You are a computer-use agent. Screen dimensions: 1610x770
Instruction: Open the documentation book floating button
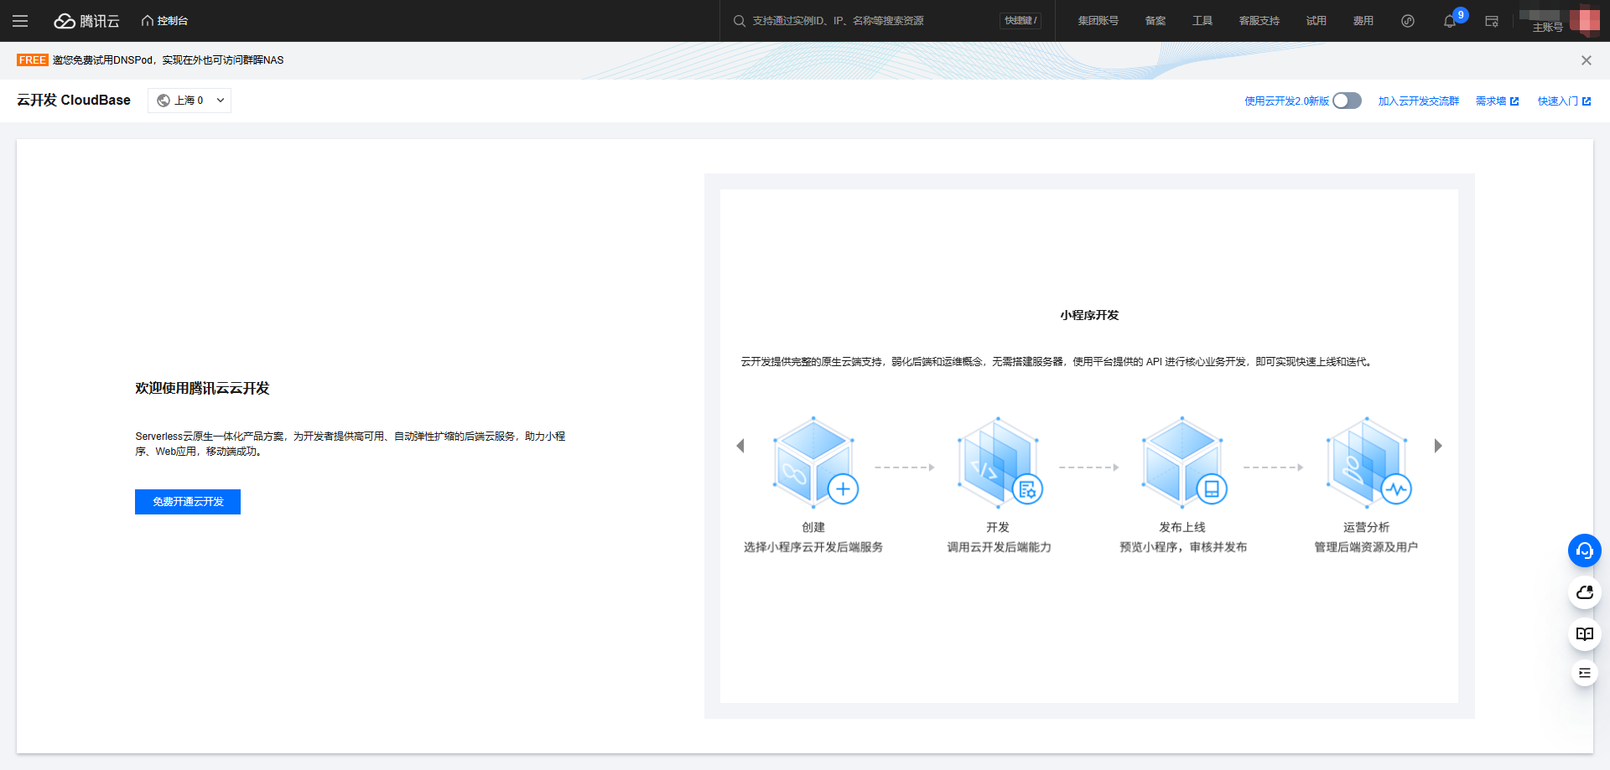pyautogui.click(x=1585, y=634)
